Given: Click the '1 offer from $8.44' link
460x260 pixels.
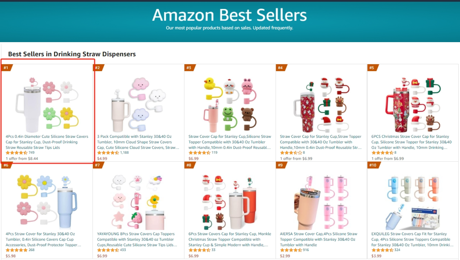Looking at the screenshot, I should [x=22, y=159].
